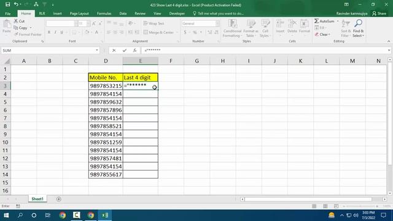The width and height of the screenshot is (393, 221).
Task: Open the Formulas tab
Action: [x=104, y=14]
